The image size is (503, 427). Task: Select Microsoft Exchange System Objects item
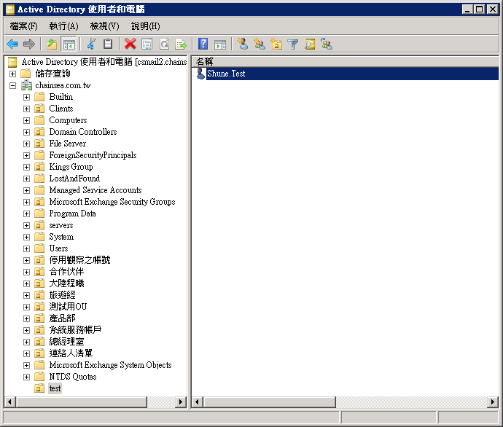[110, 365]
